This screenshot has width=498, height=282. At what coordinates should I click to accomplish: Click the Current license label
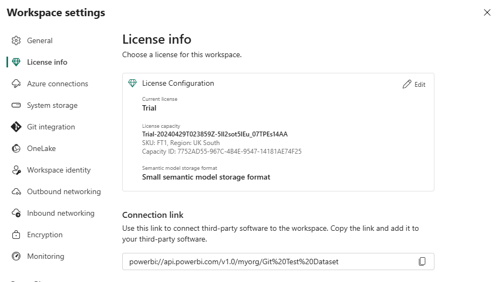coord(160,99)
